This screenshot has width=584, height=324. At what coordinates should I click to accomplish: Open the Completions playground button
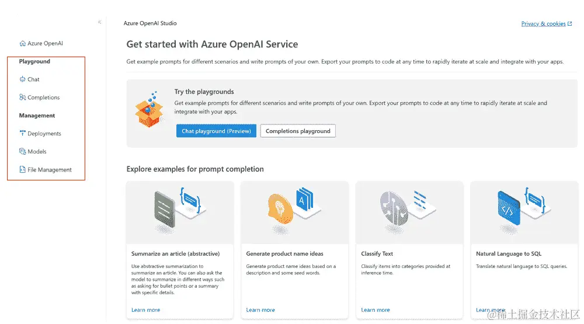pyautogui.click(x=298, y=131)
